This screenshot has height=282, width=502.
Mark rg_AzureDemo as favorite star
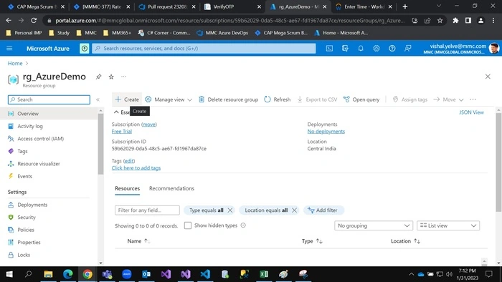111,77
